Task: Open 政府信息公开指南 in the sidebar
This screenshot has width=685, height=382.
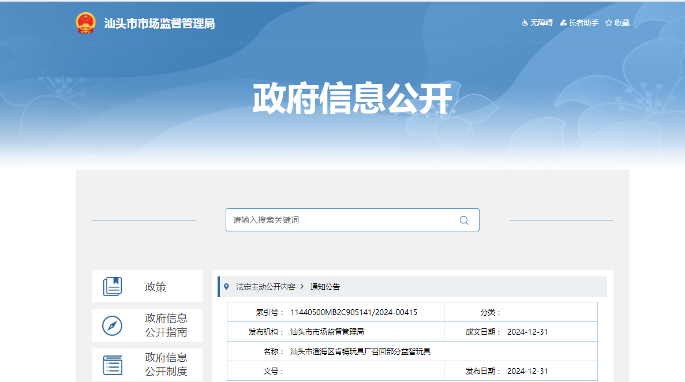Action: click(x=166, y=325)
